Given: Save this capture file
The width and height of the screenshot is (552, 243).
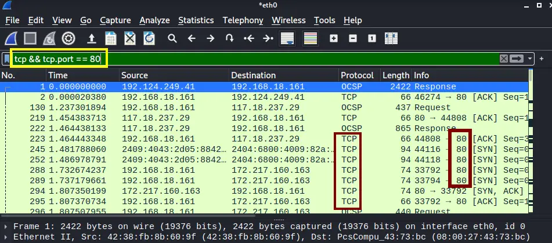Looking at the screenshot, I should coord(110,38).
